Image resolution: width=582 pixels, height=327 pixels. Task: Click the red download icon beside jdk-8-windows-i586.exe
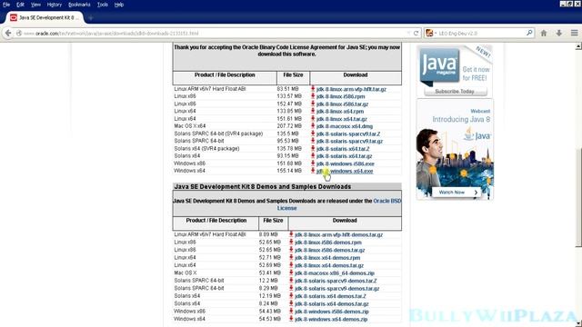click(x=313, y=163)
